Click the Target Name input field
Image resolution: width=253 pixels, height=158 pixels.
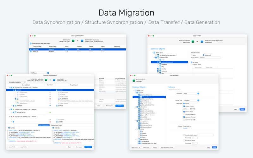tap(210, 58)
